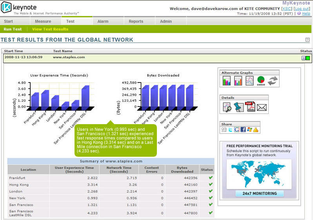Click bytes value 447581
The image size is (313, 220).
(191, 205)
